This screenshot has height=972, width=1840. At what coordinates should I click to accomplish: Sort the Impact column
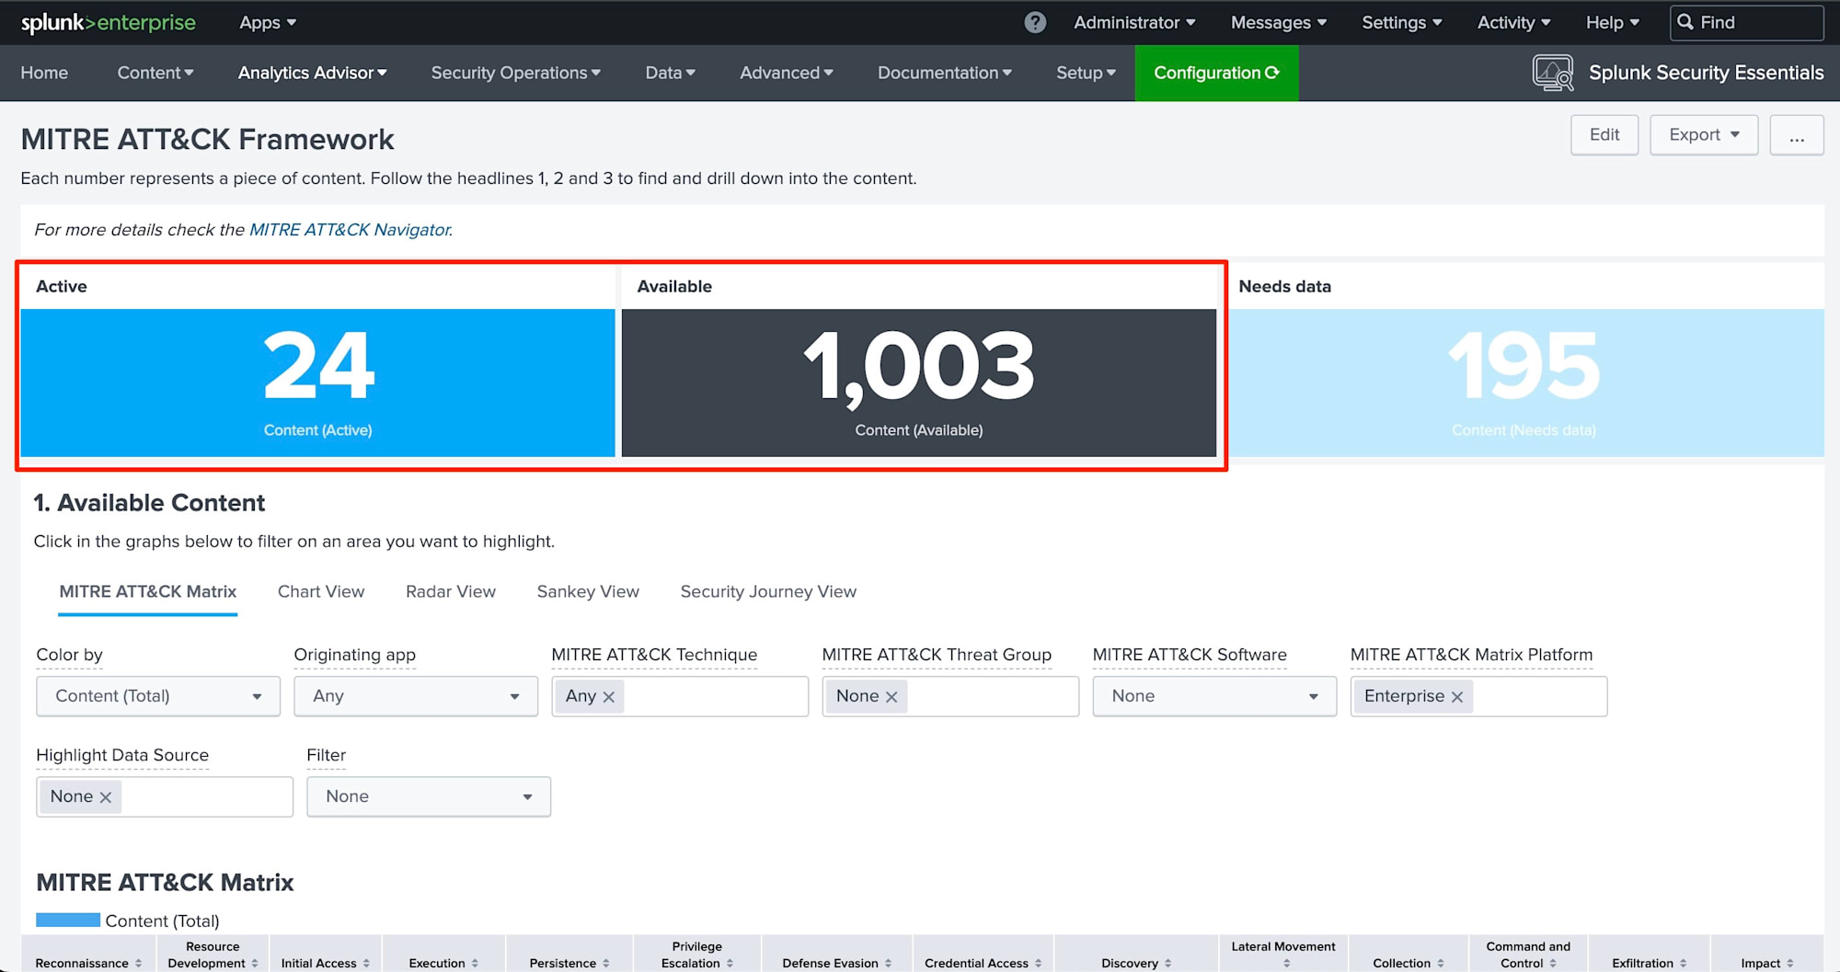[1789, 963]
